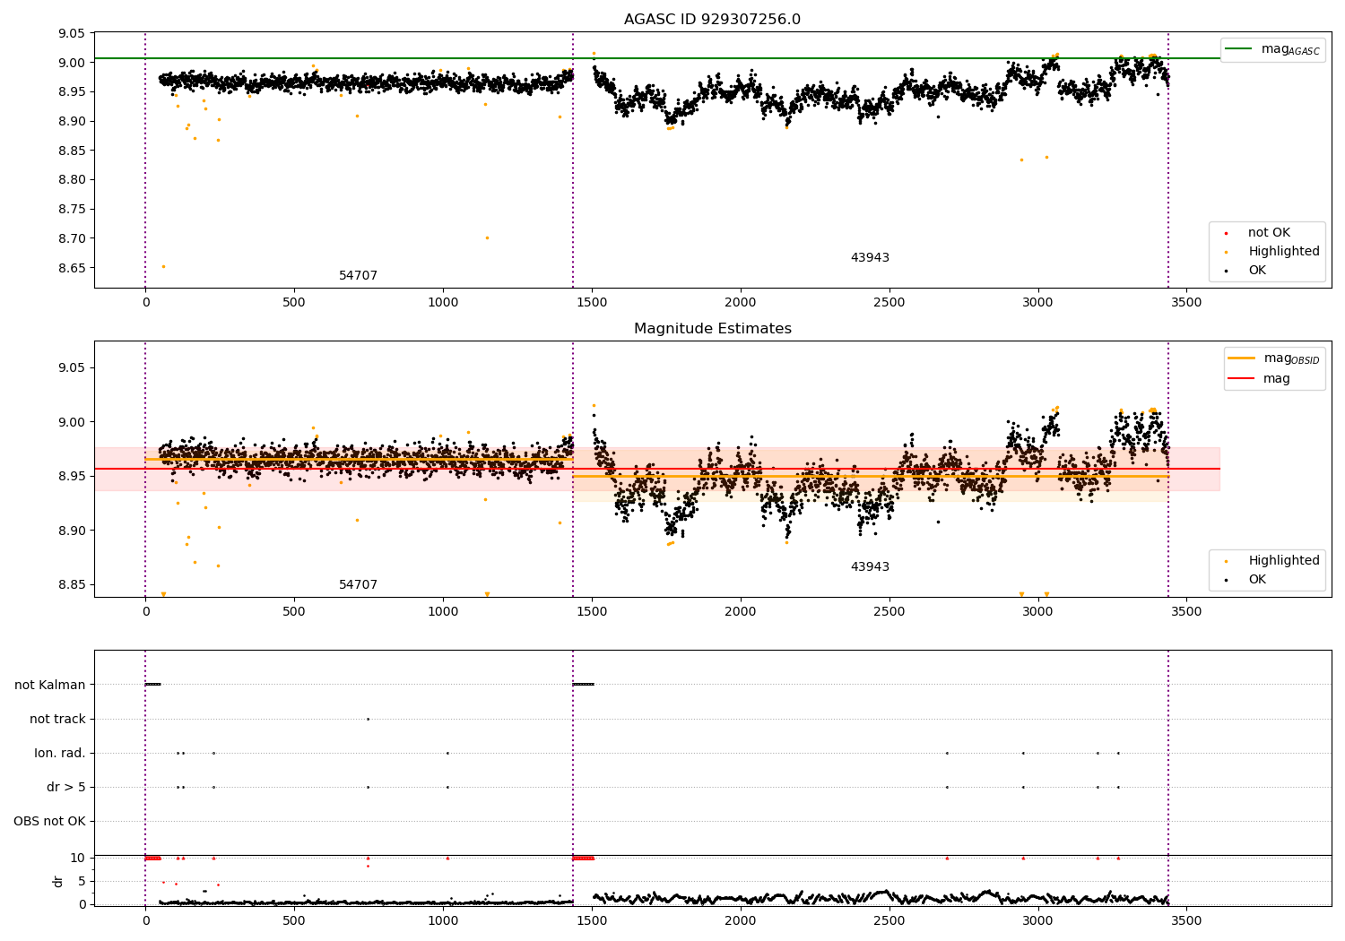Click '9.05' y-axis tick of Magnitude Estimates plot
Image resolution: width=1345 pixels, height=941 pixels.
click(71, 368)
